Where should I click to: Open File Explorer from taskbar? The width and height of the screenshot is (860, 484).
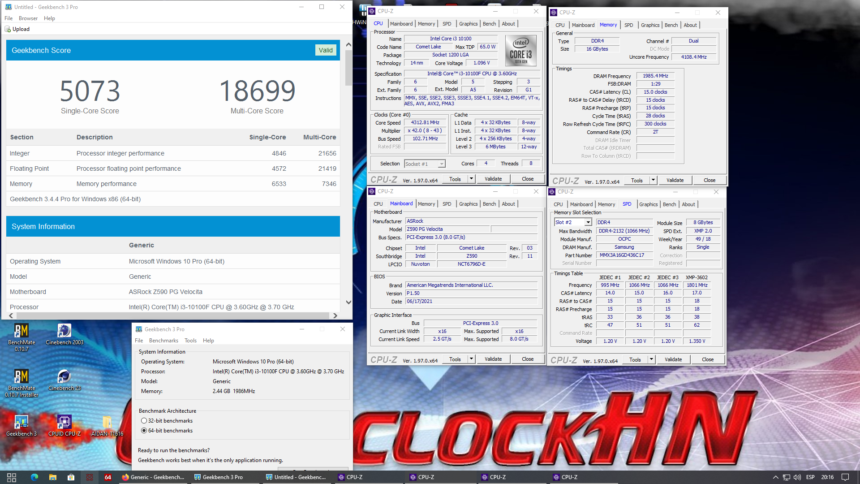(x=53, y=477)
